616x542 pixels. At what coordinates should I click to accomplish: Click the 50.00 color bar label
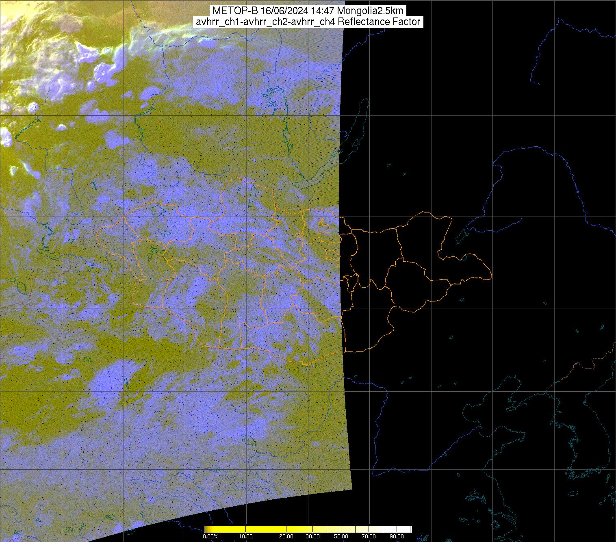(x=341, y=536)
